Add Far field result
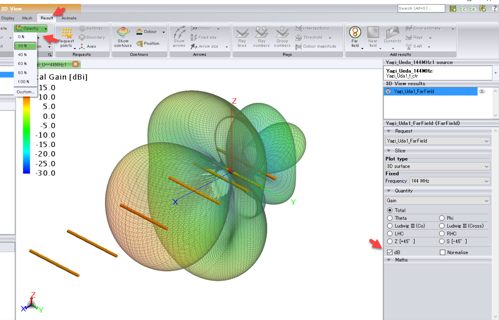This screenshot has width=499, height=320. click(x=355, y=37)
